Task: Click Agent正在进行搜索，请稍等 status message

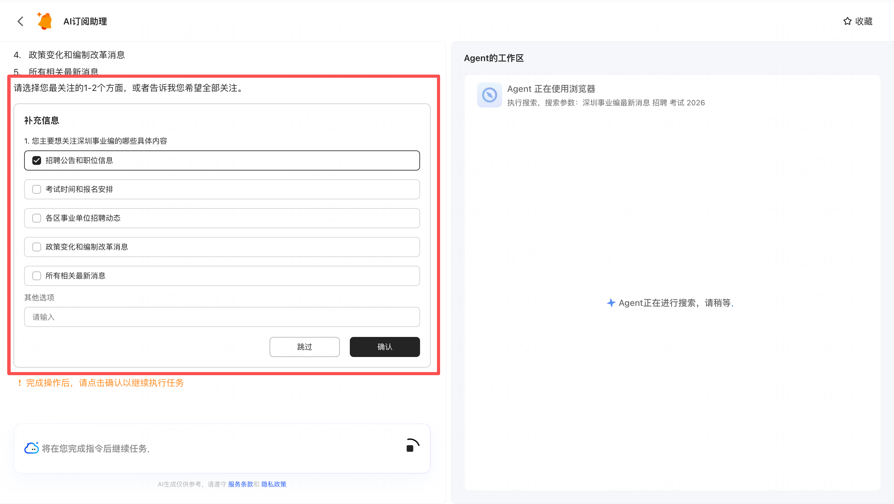Action: click(x=676, y=303)
